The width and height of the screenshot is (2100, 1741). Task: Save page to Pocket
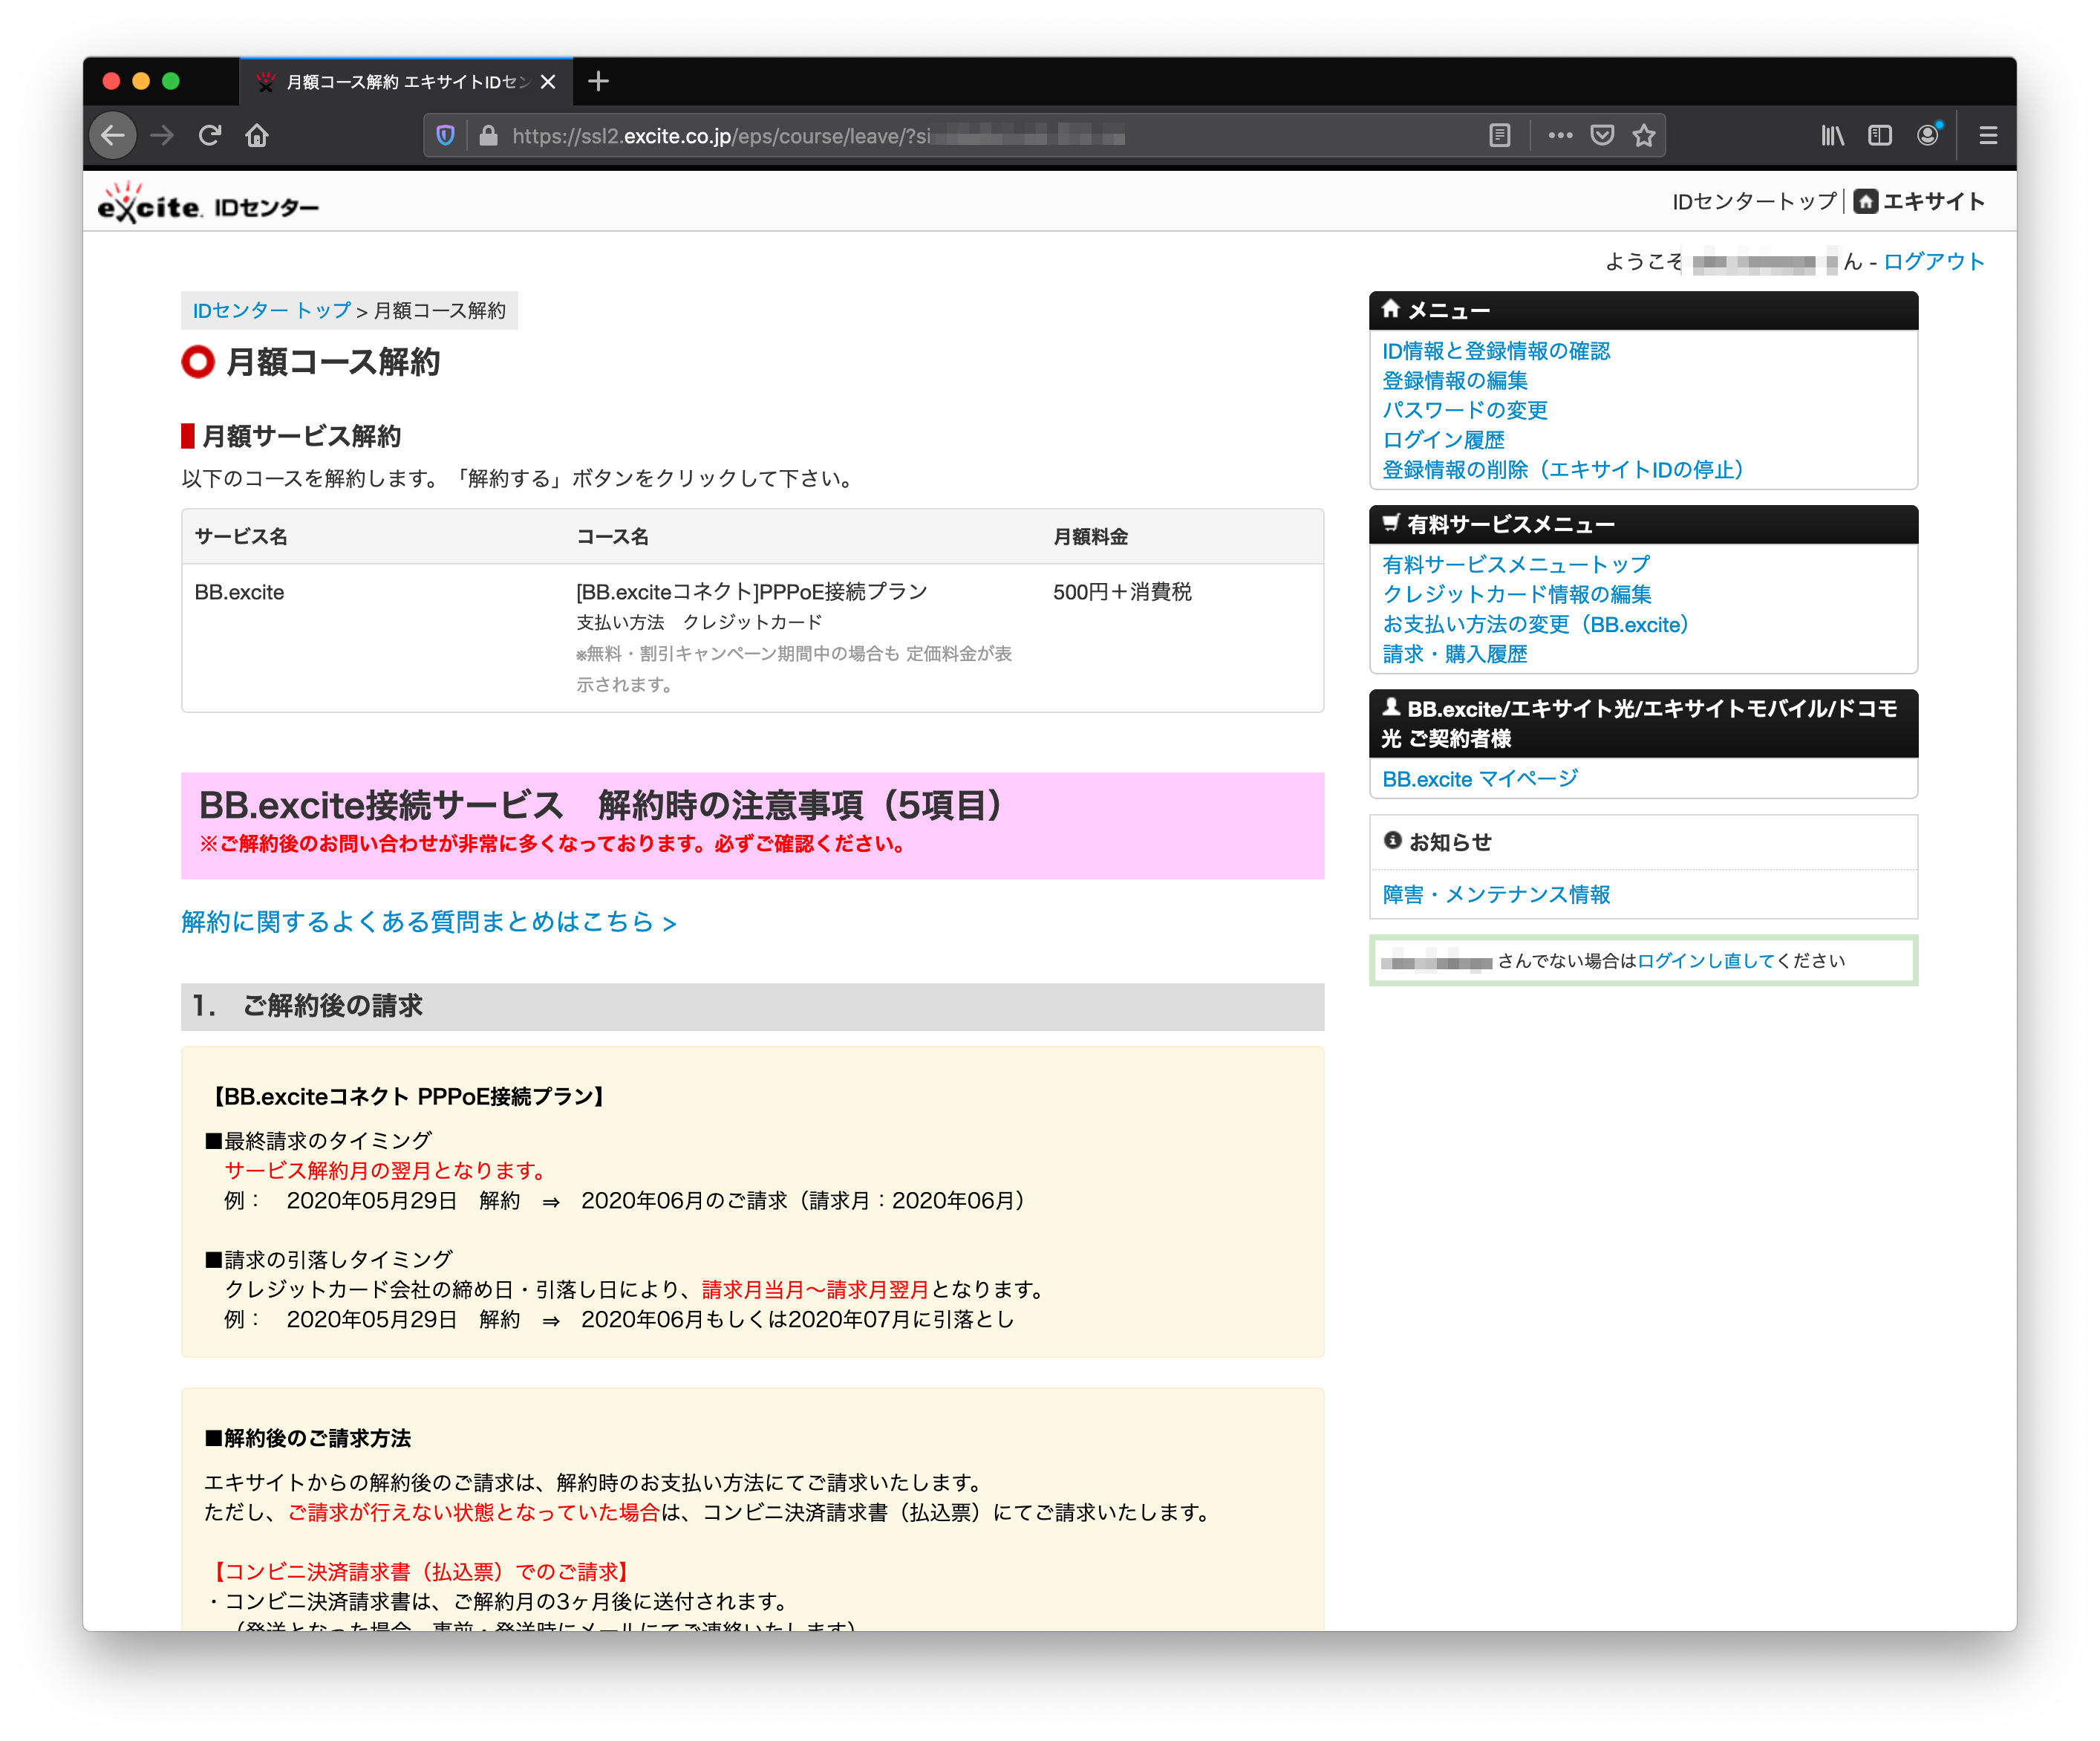[x=1602, y=135]
